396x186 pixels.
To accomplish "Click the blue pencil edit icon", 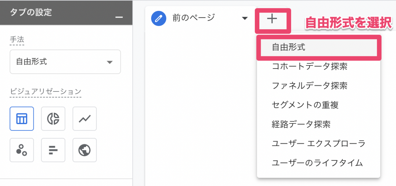I will click(159, 18).
